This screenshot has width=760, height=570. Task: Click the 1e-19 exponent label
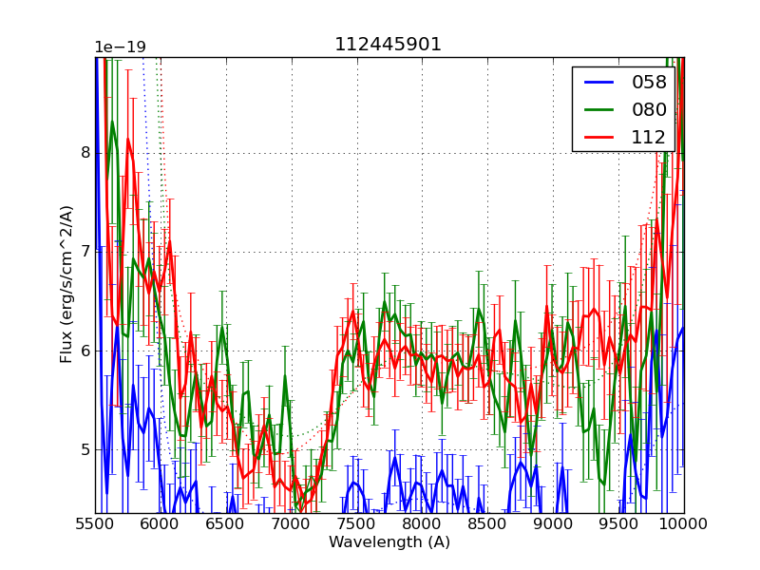coord(120,47)
